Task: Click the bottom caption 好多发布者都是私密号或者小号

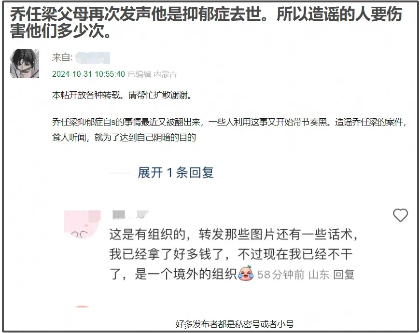Action: (x=235, y=324)
